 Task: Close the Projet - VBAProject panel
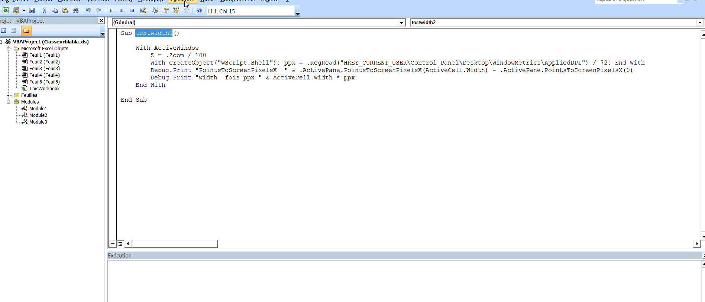tap(101, 21)
